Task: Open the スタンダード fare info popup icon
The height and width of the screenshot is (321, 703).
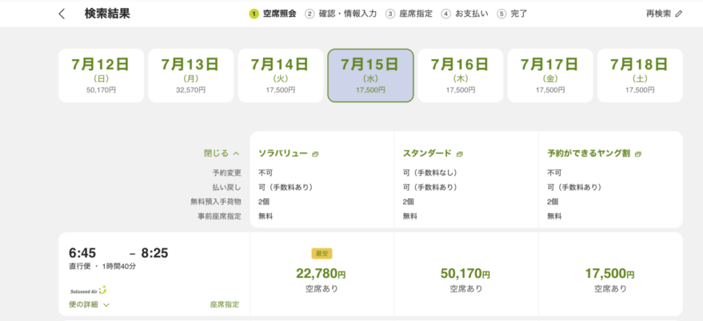Action: (459, 154)
